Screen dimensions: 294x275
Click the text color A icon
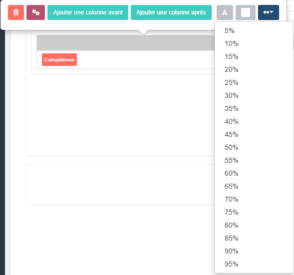[225, 12]
